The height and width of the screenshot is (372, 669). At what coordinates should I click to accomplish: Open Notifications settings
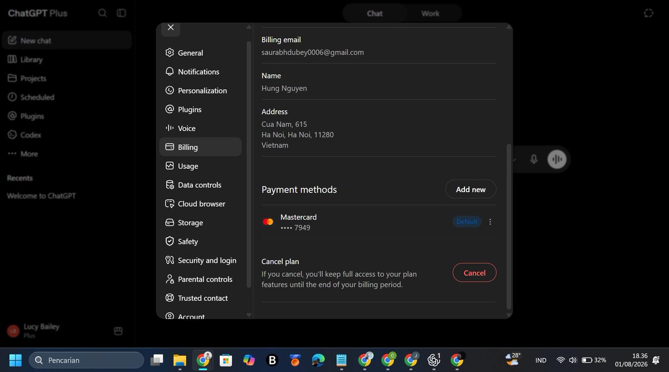point(201,72)
